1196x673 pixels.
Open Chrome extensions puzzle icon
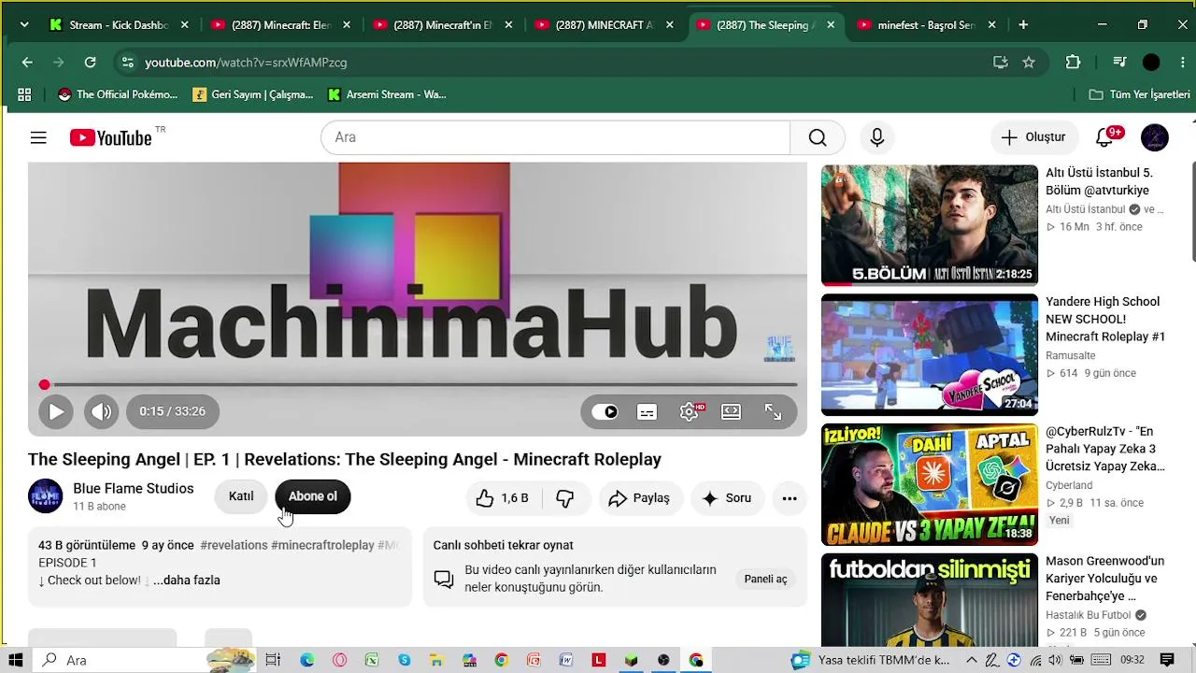1073,63
